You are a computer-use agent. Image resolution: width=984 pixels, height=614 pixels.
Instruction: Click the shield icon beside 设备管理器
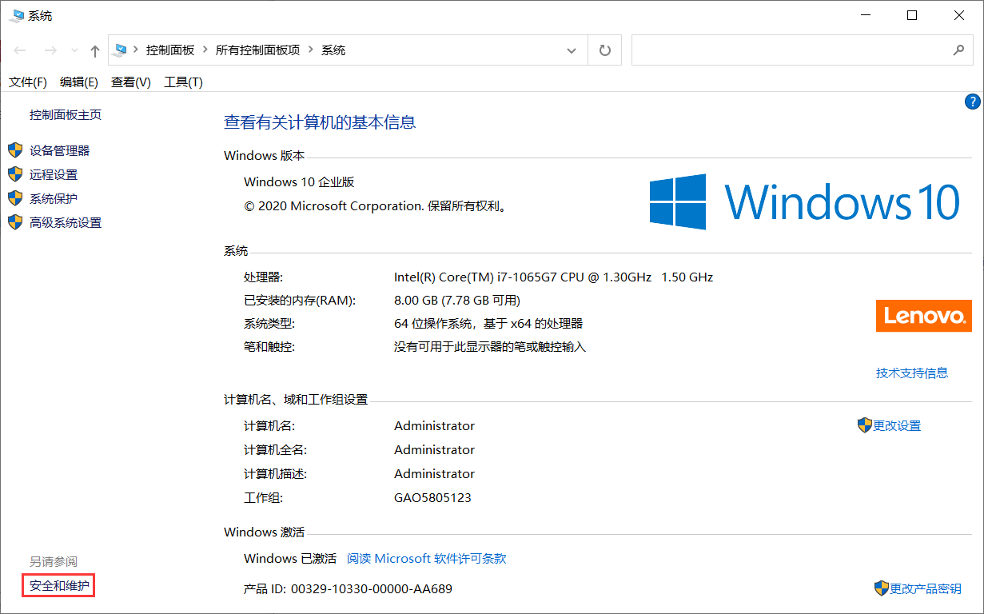[15, 150]
